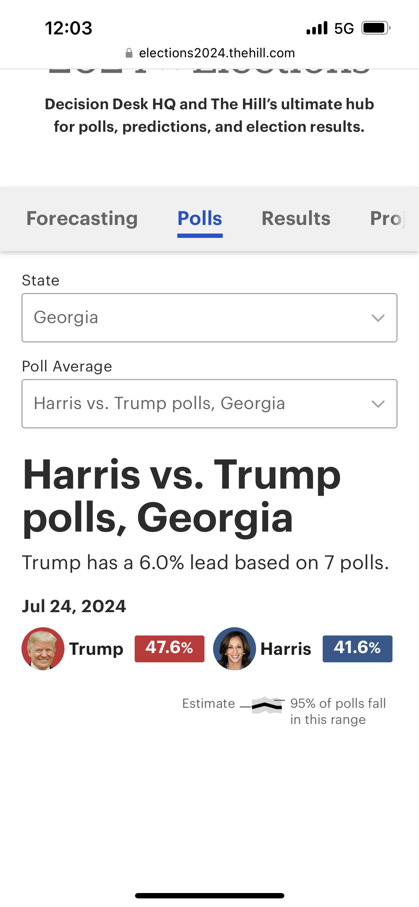Select the Polls tab
The height and width of the screenshot is (907, 419).
pos(200,219)
